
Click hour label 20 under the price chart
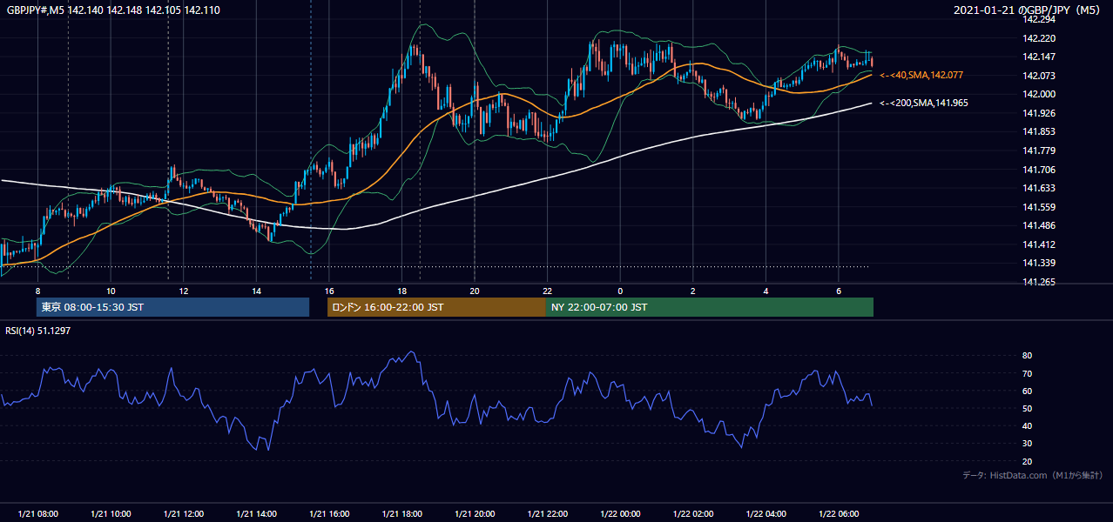pyautogui.click(x=474, y=291)
